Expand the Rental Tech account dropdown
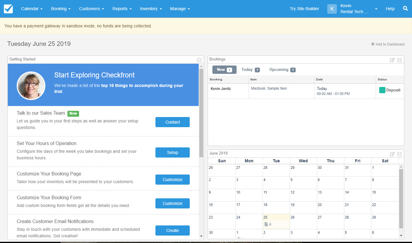This screenshot has width=412, height=243. (x=376, y=9)
